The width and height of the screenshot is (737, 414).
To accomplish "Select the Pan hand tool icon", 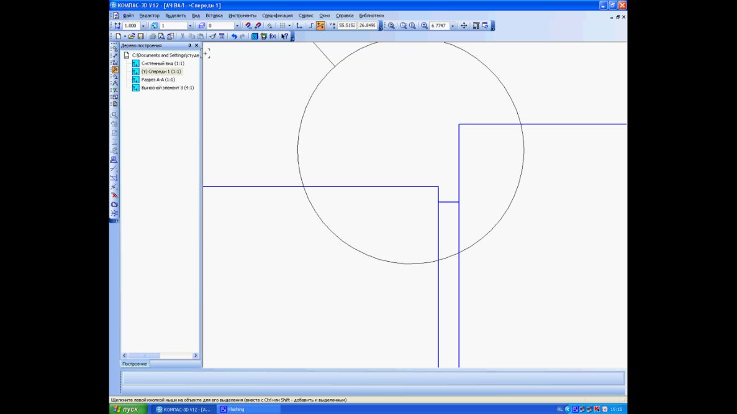I will pos(464,25).
